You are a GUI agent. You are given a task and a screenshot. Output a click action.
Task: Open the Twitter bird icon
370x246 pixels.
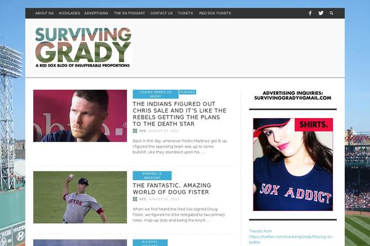click(321, 13)
